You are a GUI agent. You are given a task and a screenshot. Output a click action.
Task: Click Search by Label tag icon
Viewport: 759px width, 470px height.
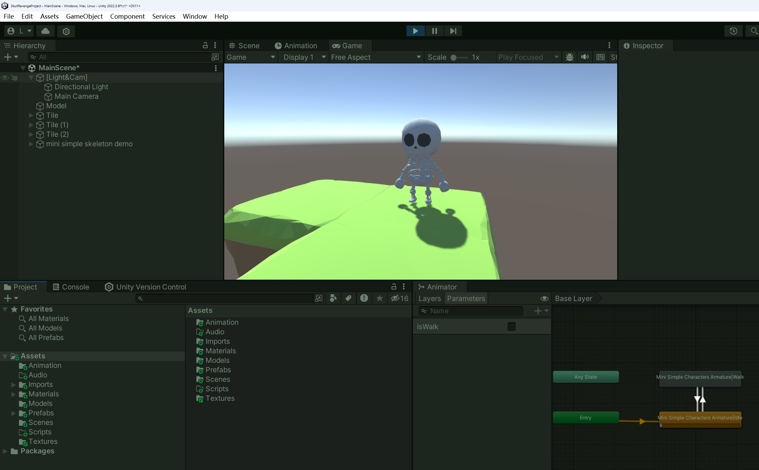(348, 298)
